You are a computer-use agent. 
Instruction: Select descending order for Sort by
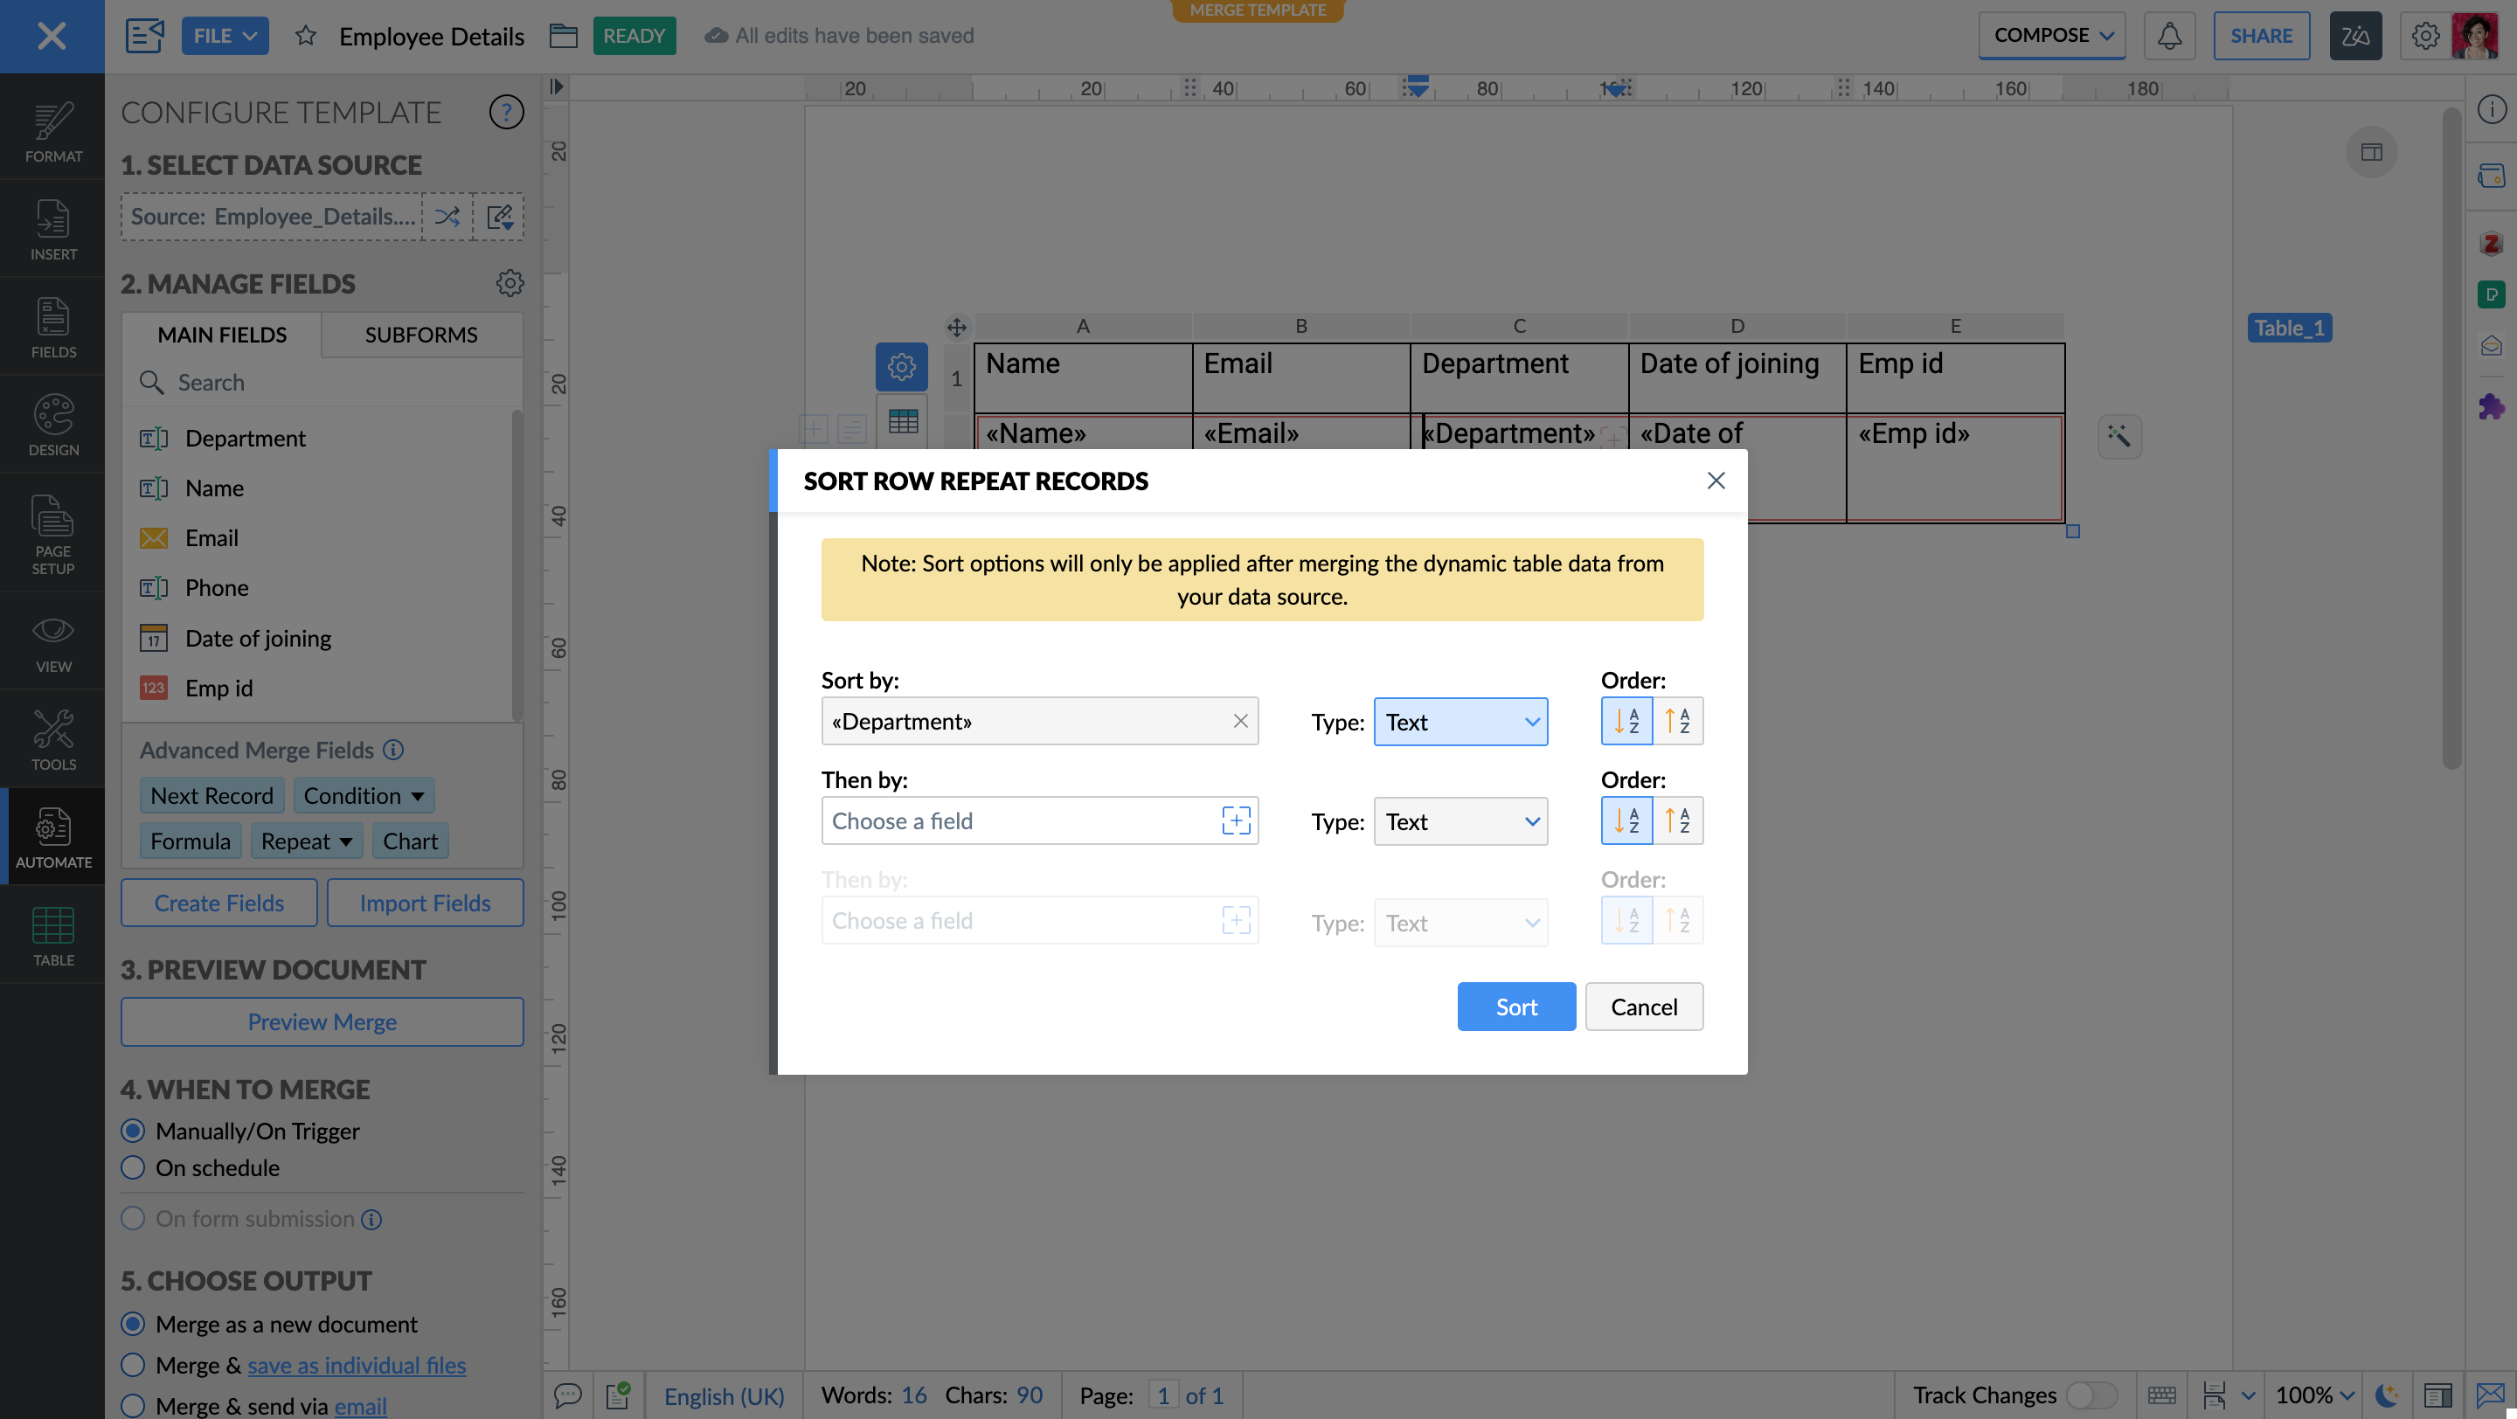[1678, 721]
